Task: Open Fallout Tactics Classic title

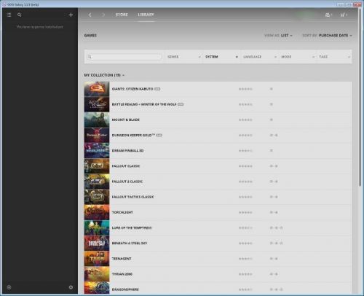Action: 132,197
